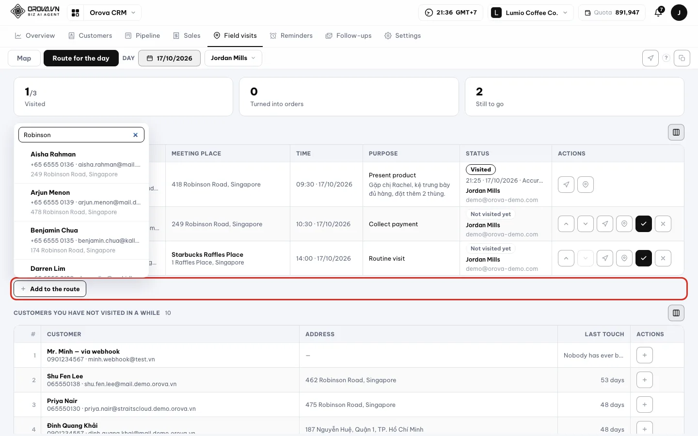Open the J user avatar menu

pyautogui.click(x=679, y=13)
